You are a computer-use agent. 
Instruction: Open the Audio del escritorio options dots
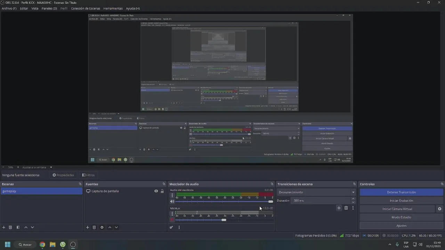click(x=172, y=195)
